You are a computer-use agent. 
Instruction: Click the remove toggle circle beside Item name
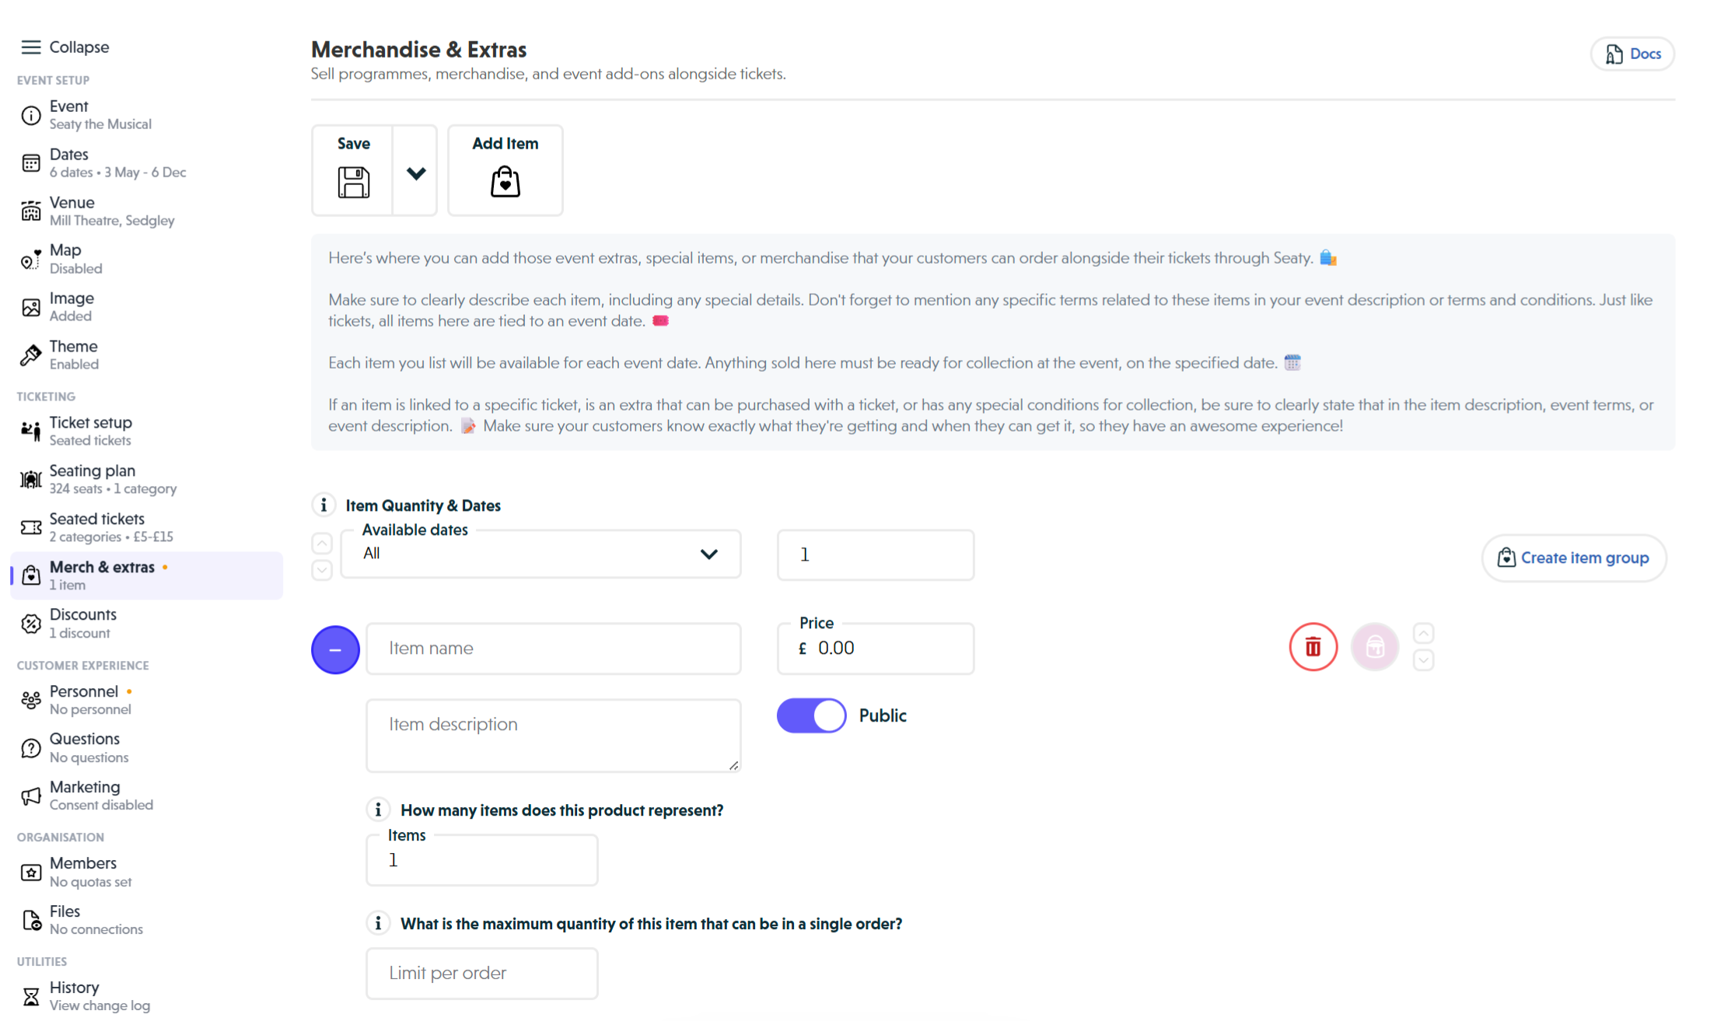tap(335, 649)
